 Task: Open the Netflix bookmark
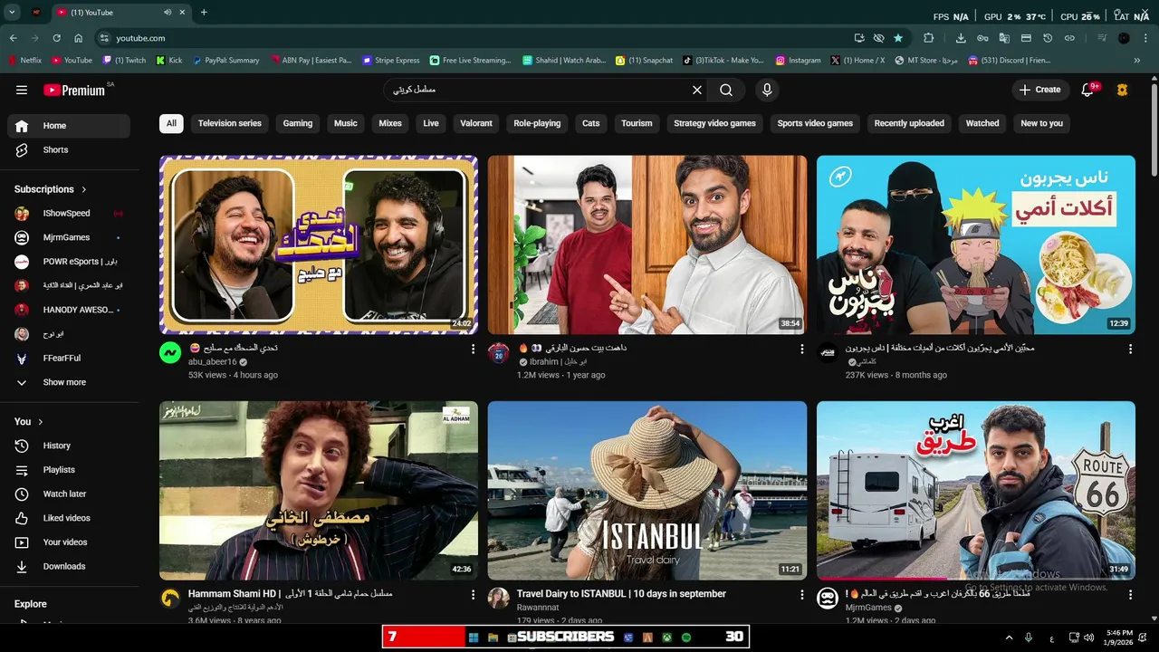pos(24,61)
